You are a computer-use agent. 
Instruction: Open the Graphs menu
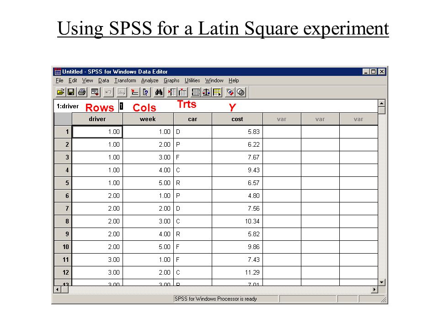click(171, 80)
